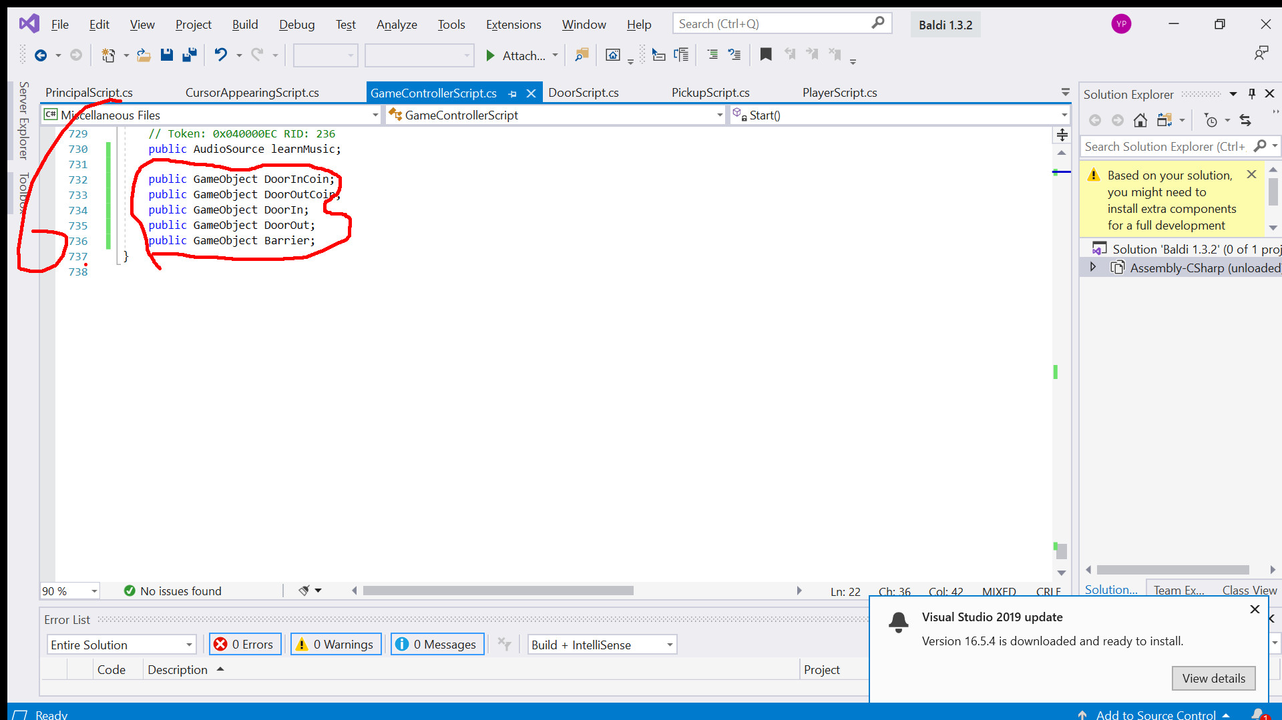Toggle the Messages filter button
Image resolution: width=1282 pixels, height=720 pixels.
click(437, 645)
